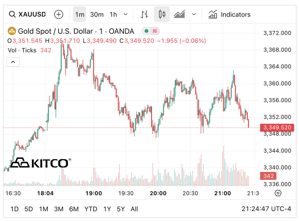This screenshot has height=221, width=299.
Task: Select the 1m timeframe
Action: coord(79,14)
